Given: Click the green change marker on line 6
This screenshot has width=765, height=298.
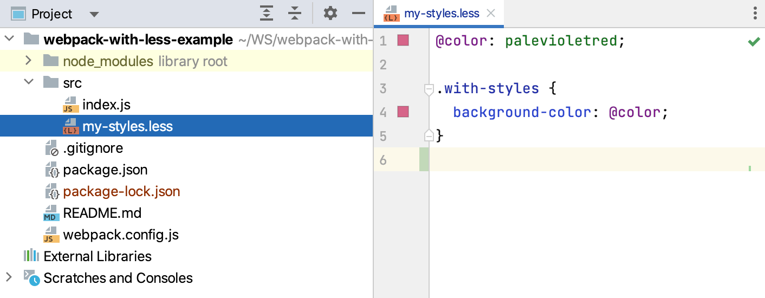Looking at the screenshot, I should click(x=424, y=160).
